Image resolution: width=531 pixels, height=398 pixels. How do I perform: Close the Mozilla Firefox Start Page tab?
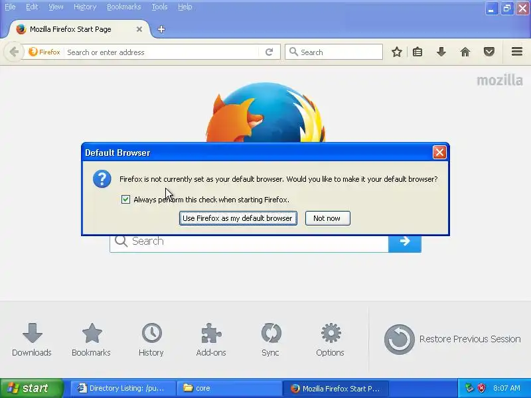[x=139, y=29]
